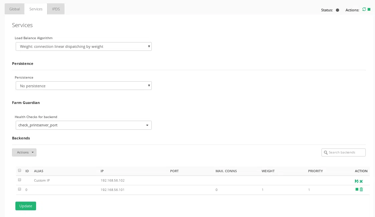Viewport: 375px width, 217px height.
Task: Delete backend 192.168.56.101 using trash icon
Action: [x=361, y=189]
